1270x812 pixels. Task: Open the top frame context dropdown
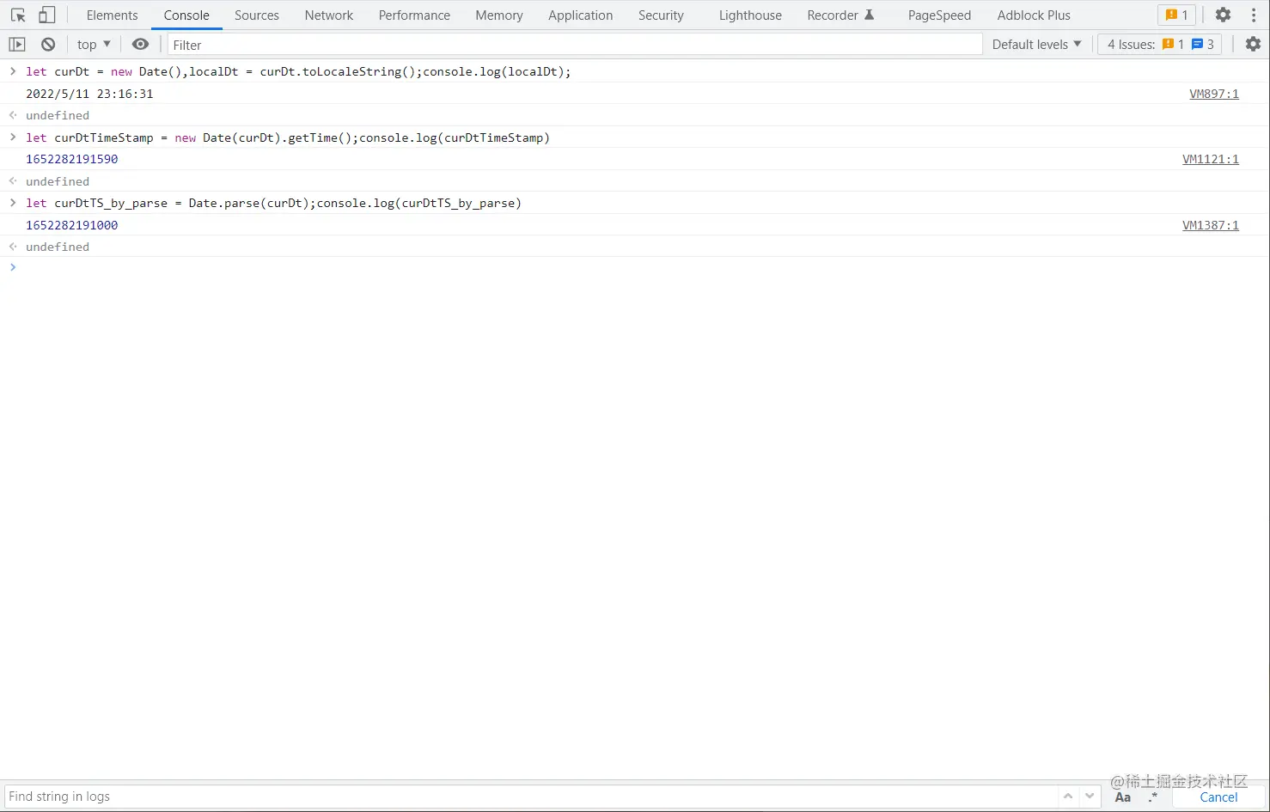(93, 44)
